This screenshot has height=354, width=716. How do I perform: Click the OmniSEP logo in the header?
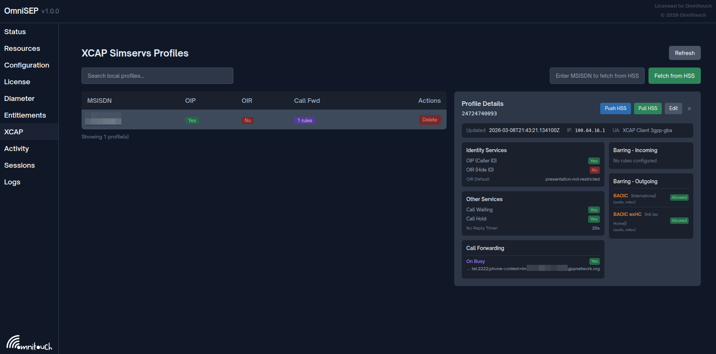tap(21, 11)
